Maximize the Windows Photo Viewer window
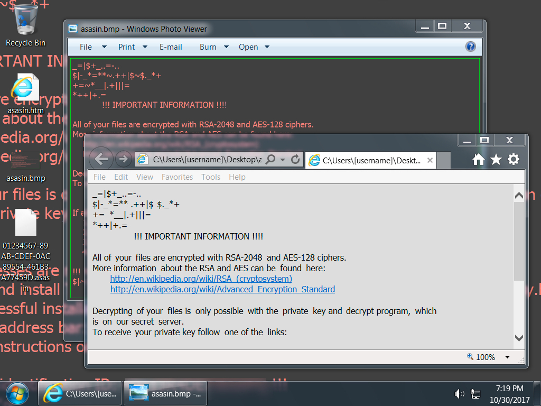Viewport: 541px width, 406px height. tap(442, 26)
